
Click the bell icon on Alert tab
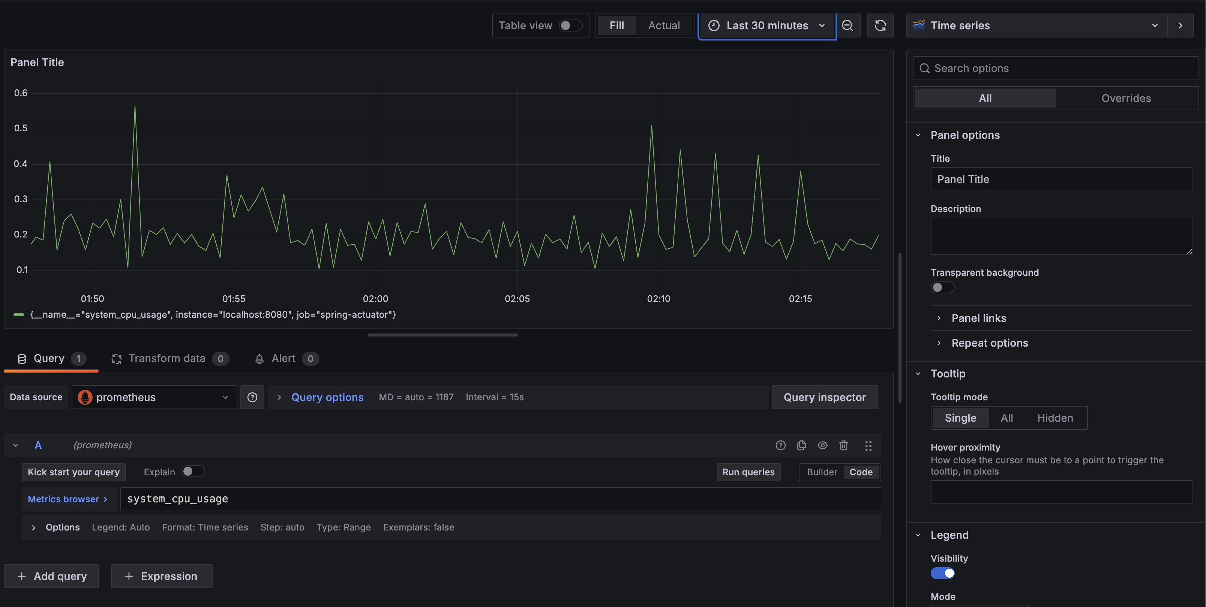coord(259,359)
